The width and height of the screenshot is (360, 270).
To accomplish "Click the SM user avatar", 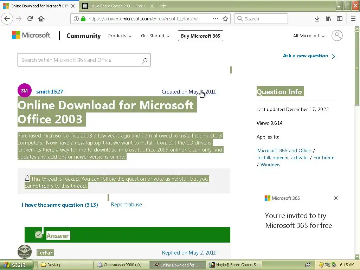I will pyautogui.click(x=25, y=90).
